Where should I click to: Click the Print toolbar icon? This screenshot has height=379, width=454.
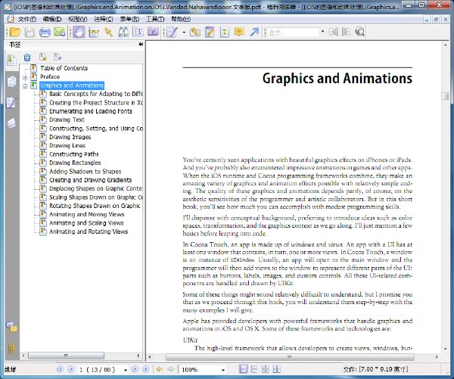[45, 32]
